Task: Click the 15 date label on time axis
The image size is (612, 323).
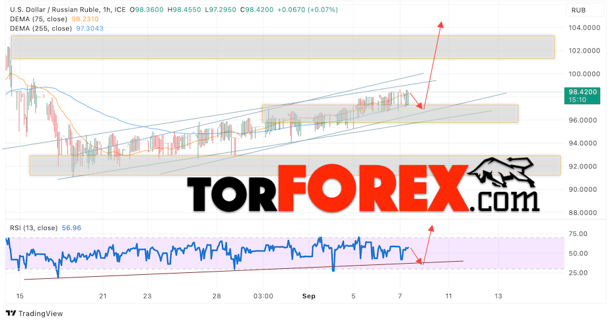Action: 20,296
